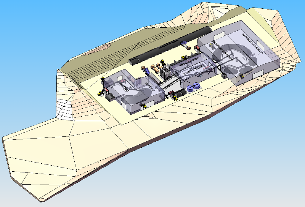Click yellow vehicle below the left building
This screenshot has height=207, width=305.
click(x=144, y=106)
